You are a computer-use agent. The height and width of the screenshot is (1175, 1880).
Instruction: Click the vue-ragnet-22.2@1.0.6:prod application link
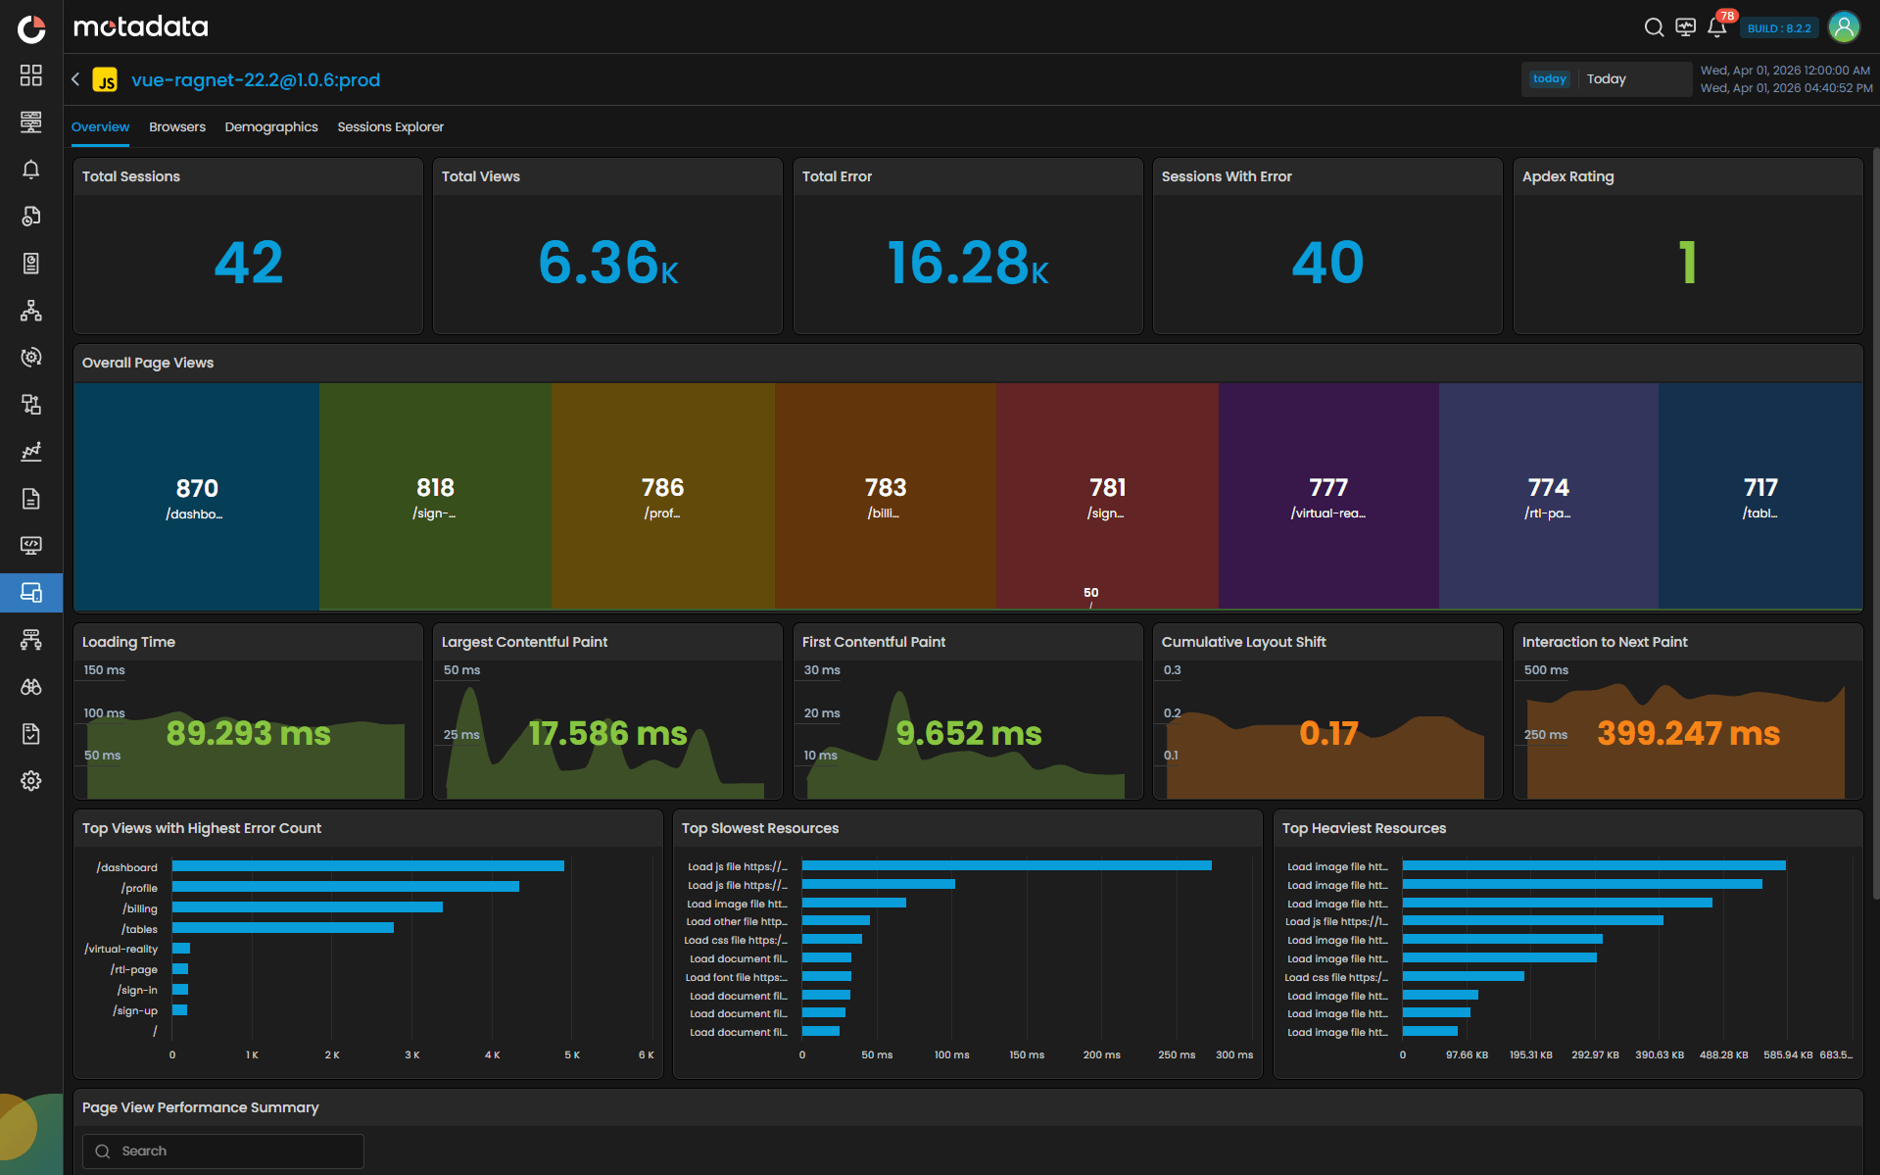(256, 80)
